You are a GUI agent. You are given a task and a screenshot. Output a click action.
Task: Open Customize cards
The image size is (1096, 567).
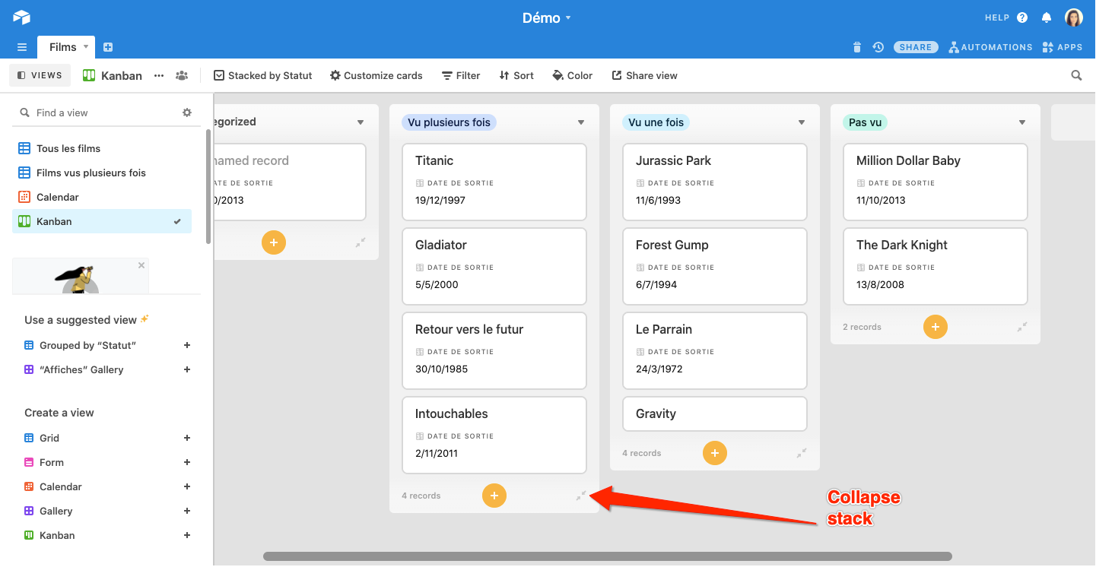pos(376,75)
